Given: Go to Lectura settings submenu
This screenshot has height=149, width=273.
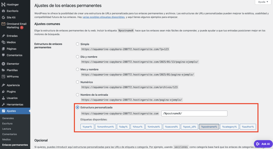Looking at the screenshot, I should (7, 129).
